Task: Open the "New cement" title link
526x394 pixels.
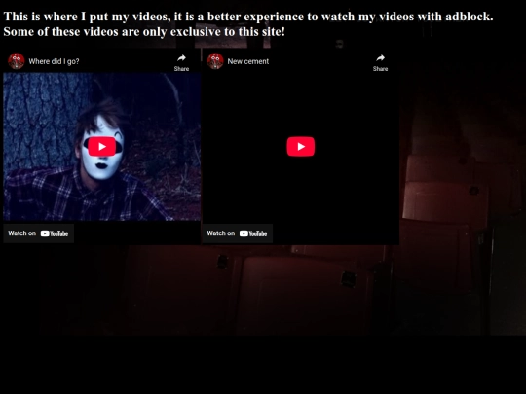Action: coord(248,61)
